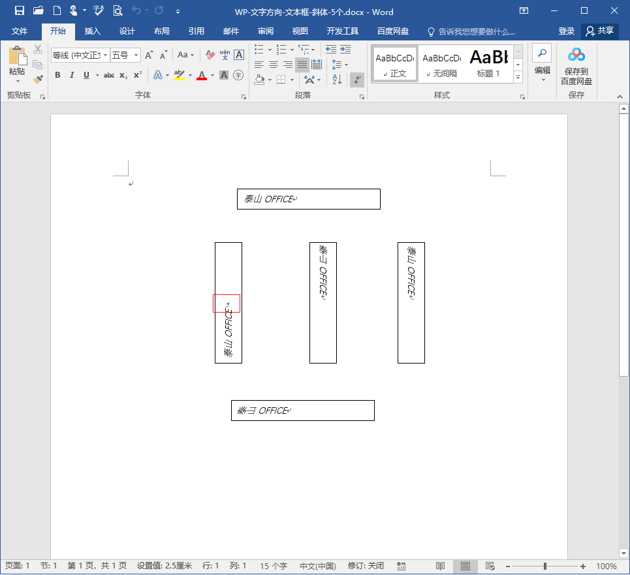The height and width of the screenshot is (575, 630).
Task: Expand the Change Case (Aa) menu
Action: tap(185, 55)
